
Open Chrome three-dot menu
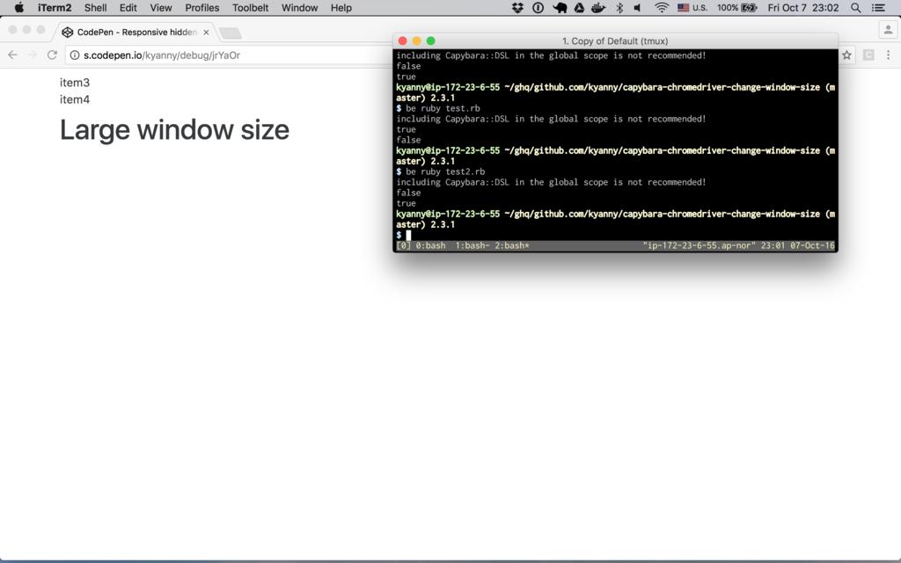pyautogui.click(x=889, y=55)
